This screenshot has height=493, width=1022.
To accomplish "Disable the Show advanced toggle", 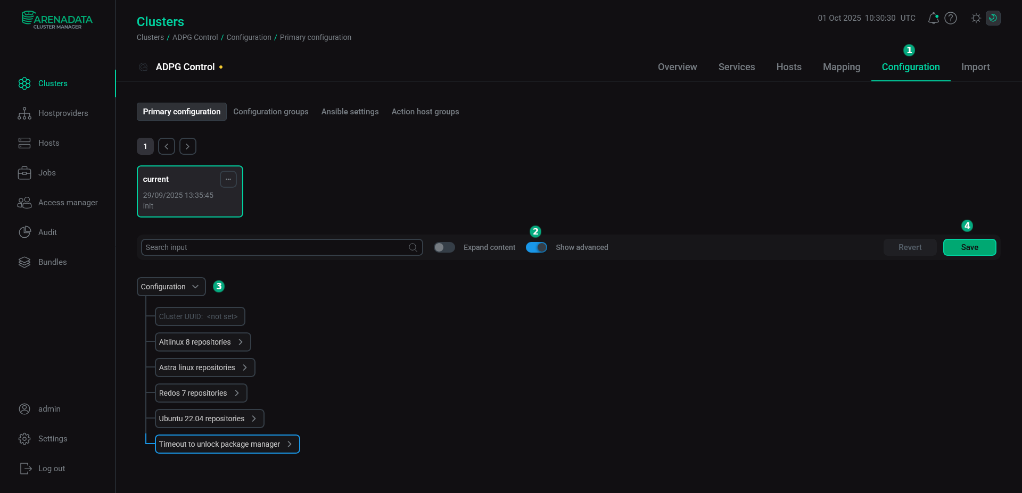I will coord(536,247).
